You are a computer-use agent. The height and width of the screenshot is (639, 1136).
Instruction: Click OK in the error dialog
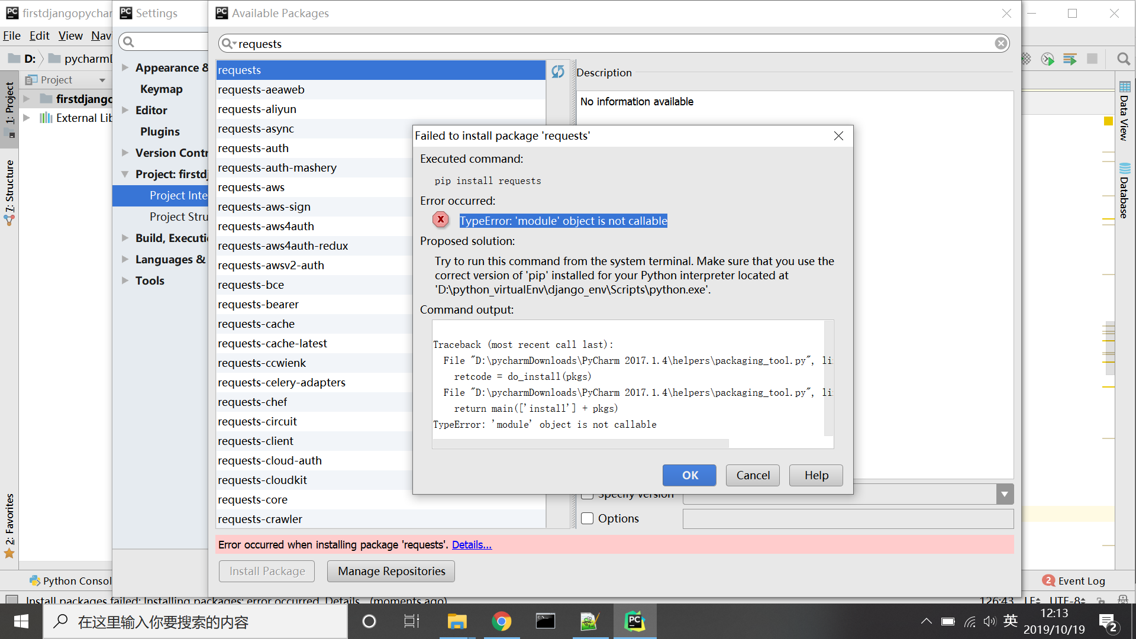coord(690,475)
